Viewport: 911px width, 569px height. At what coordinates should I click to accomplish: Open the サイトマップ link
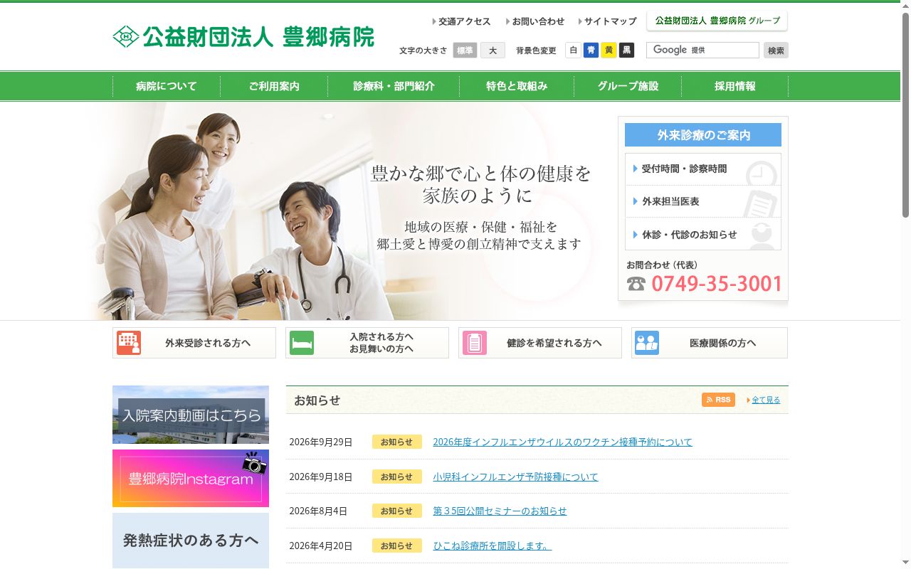coord(608,21)
